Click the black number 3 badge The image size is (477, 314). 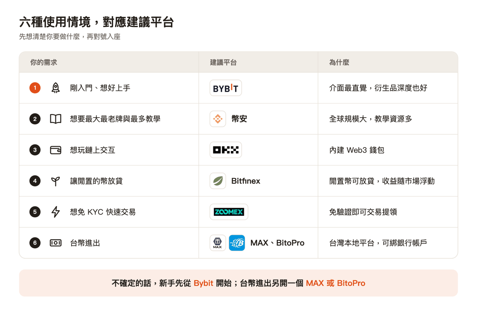35,150
